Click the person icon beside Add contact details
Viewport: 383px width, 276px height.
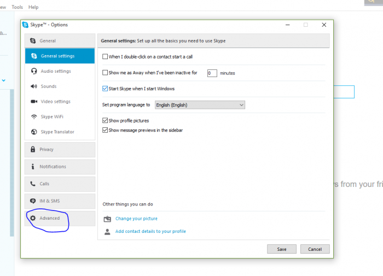(x=107, y=232)
